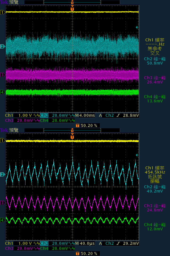Click the Ch2 峰-峰 49.2mV measurement

point(155,189)
